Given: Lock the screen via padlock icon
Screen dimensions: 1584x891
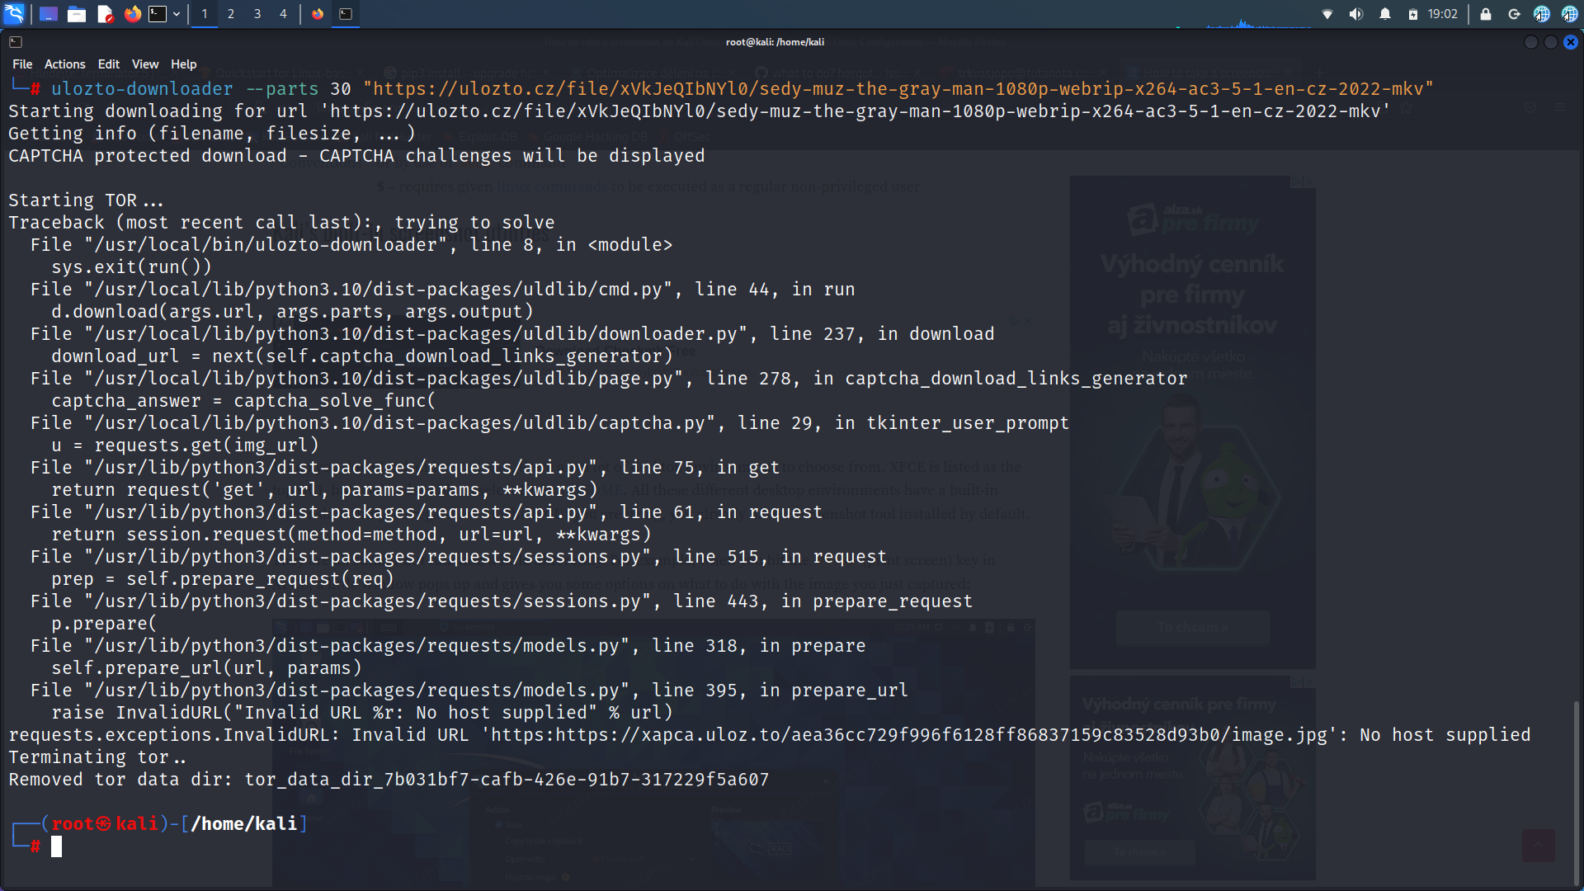Looking at the screenshot, I should [1487, 13].
